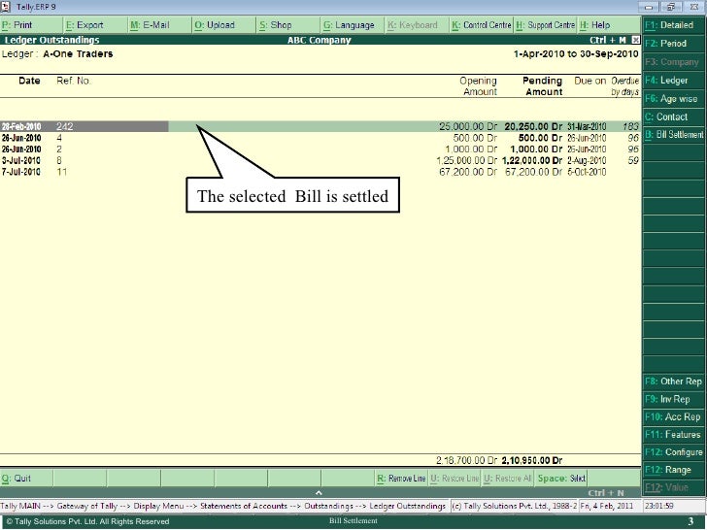Image resolution: width=707 pixels, height=530 pixels.
Task: Click the disabled F3 Company button
Action: (674, 62)
